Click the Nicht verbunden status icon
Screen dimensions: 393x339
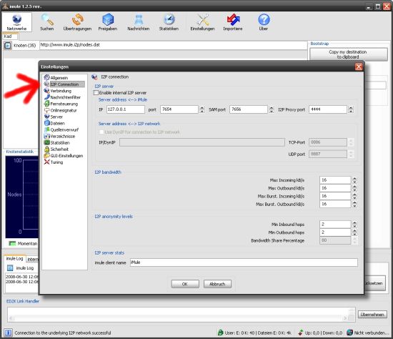point(349,333)
